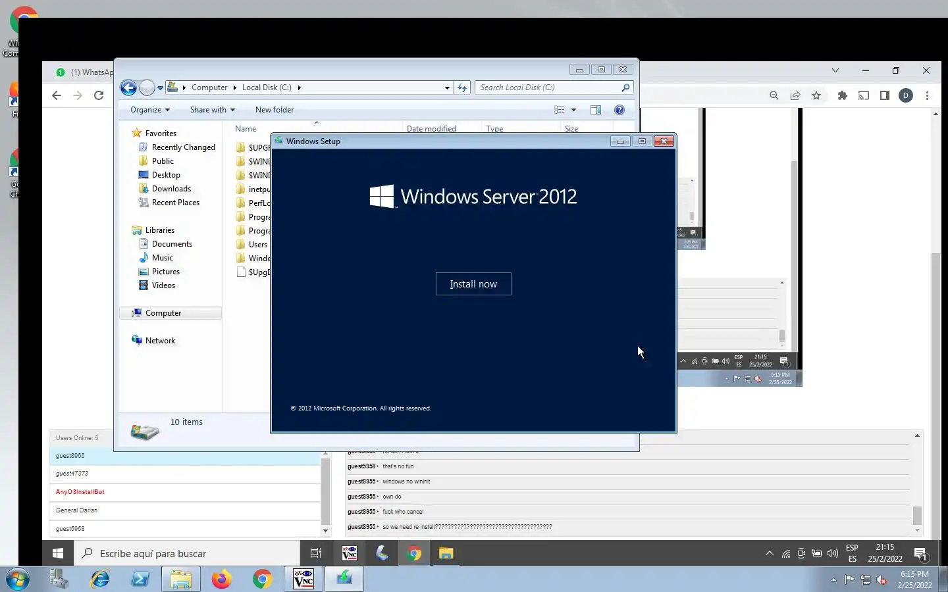Select Downloads in the navigation pane
948x592 pixels.
171,189
